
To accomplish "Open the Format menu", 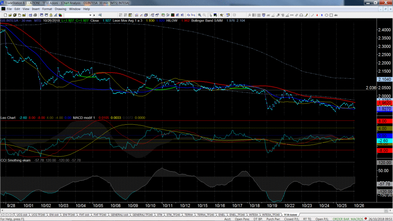I will (47, 9).
